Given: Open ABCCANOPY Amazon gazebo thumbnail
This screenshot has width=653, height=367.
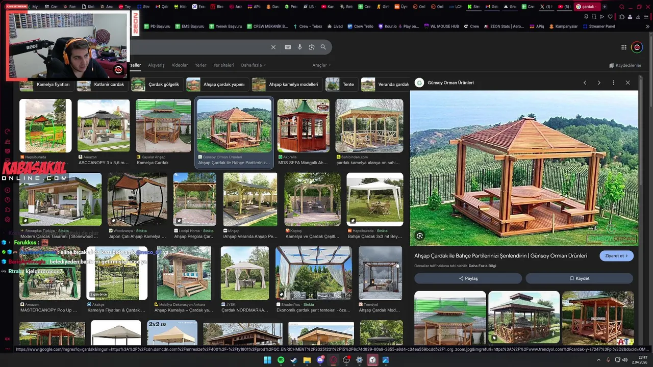Looking at the screenshot, I should click(104, 125).
